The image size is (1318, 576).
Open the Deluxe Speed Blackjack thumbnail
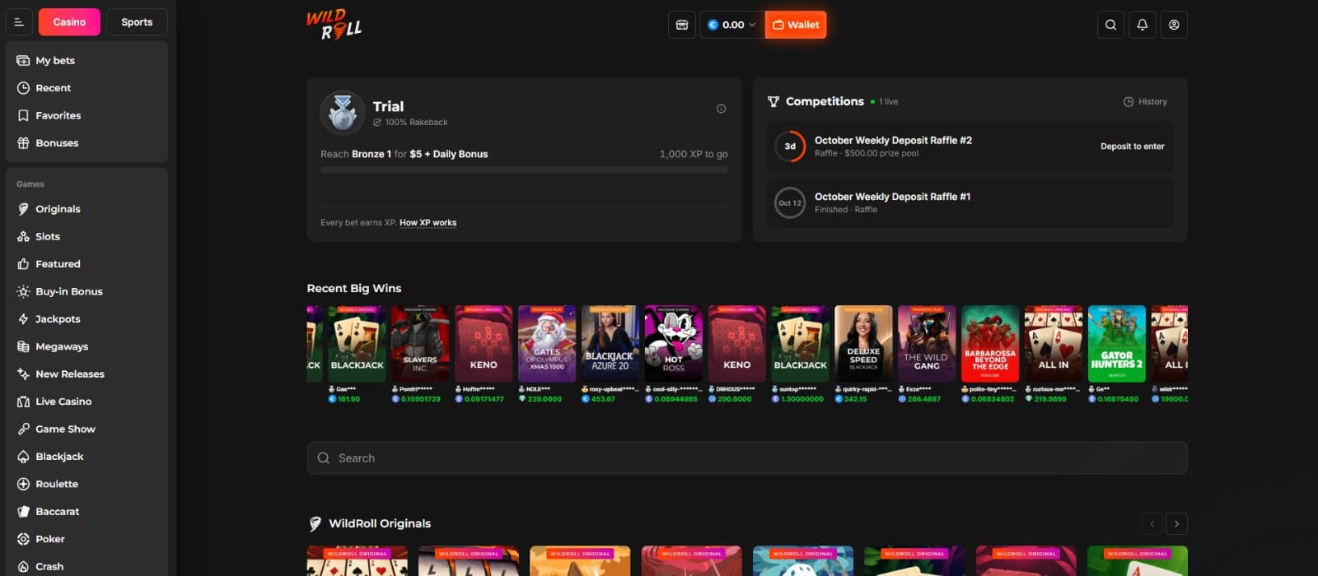pyautogui.click(x=863, y=344)
